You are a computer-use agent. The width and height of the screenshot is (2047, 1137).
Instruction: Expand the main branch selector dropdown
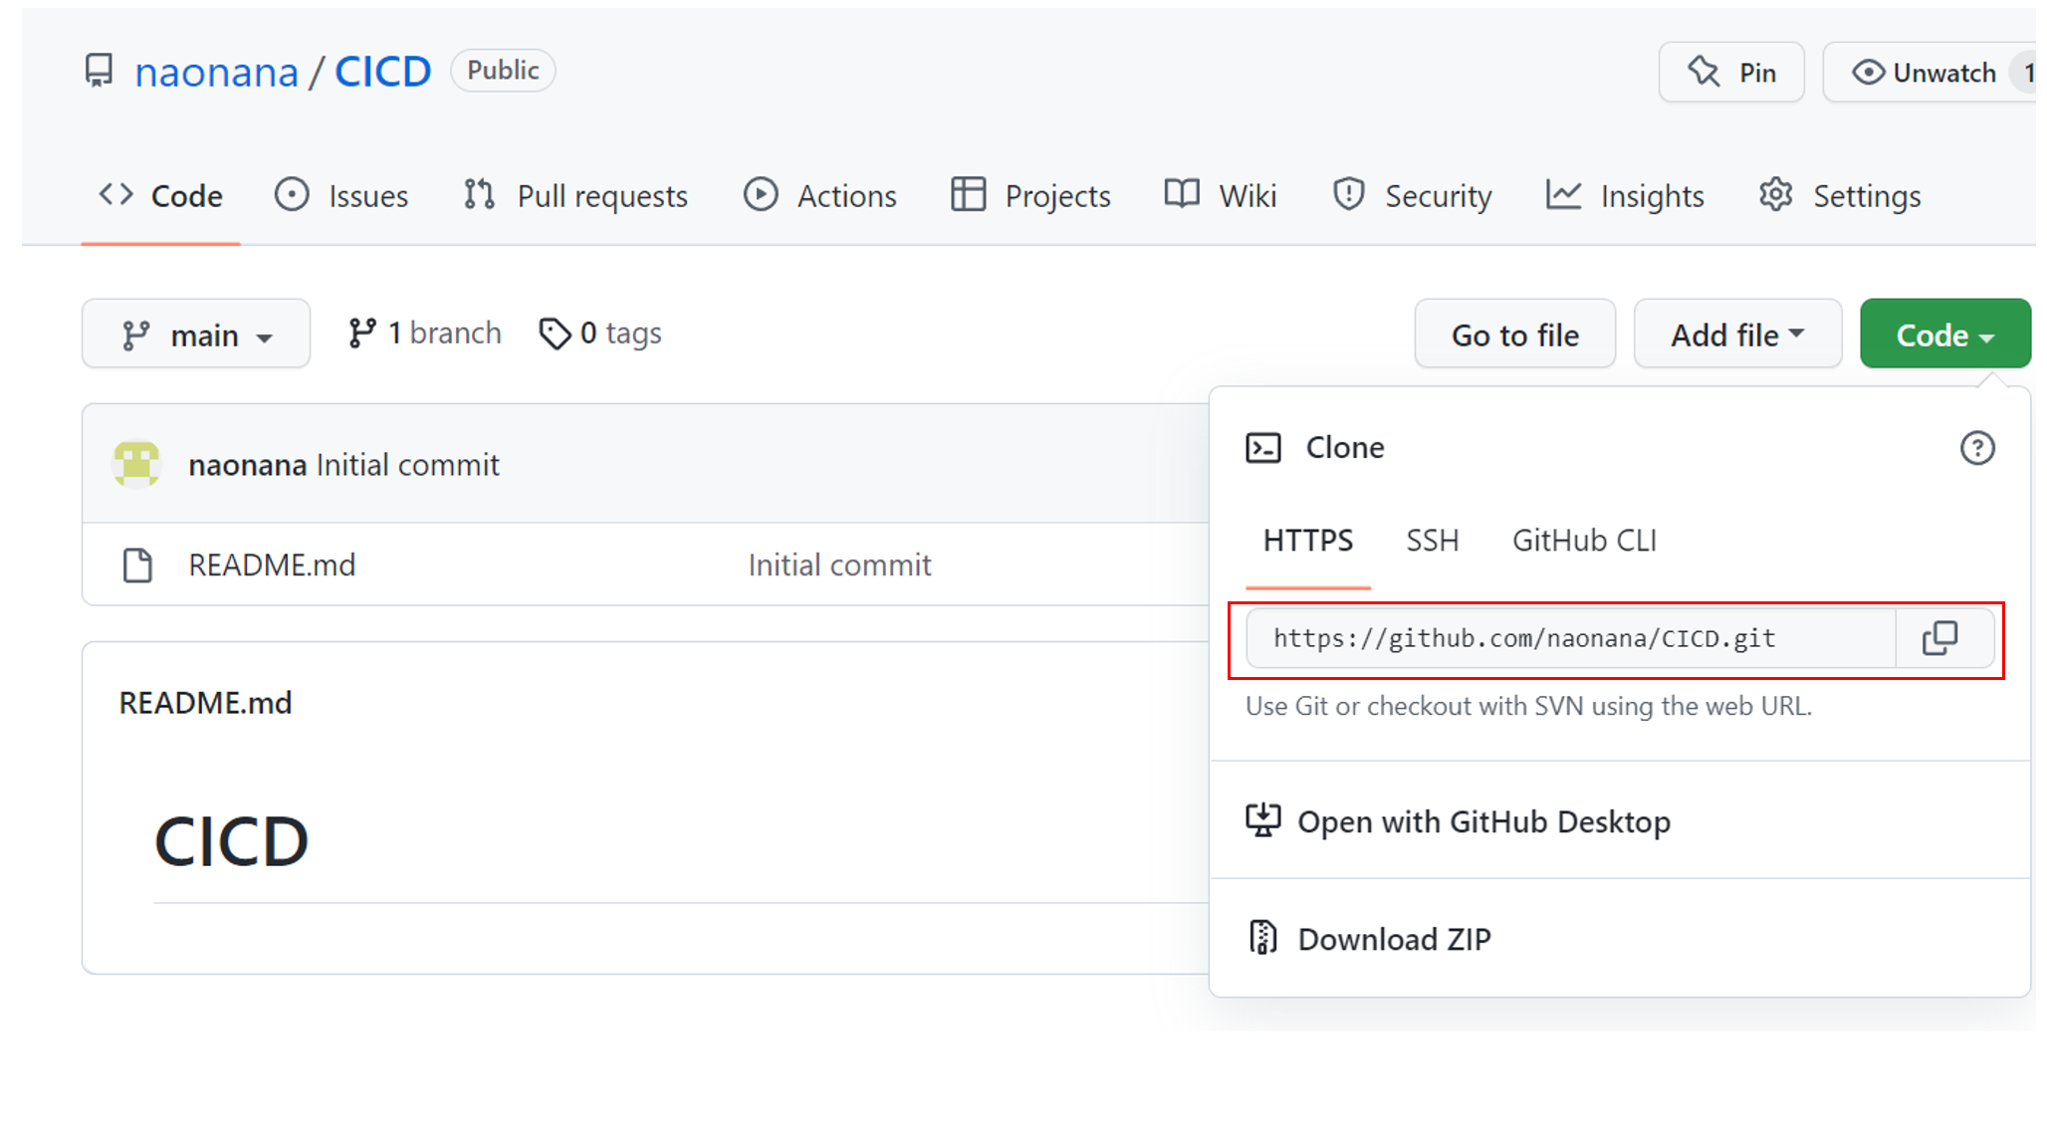[196, 335]
